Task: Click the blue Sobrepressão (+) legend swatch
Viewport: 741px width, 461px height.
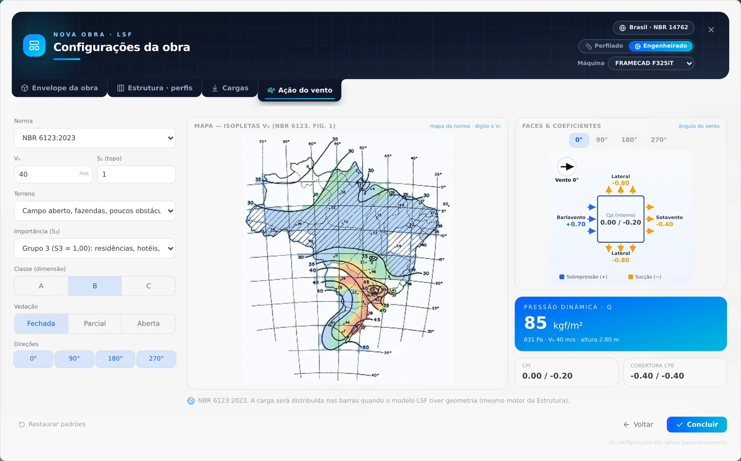Action: (x=562, y=277)
